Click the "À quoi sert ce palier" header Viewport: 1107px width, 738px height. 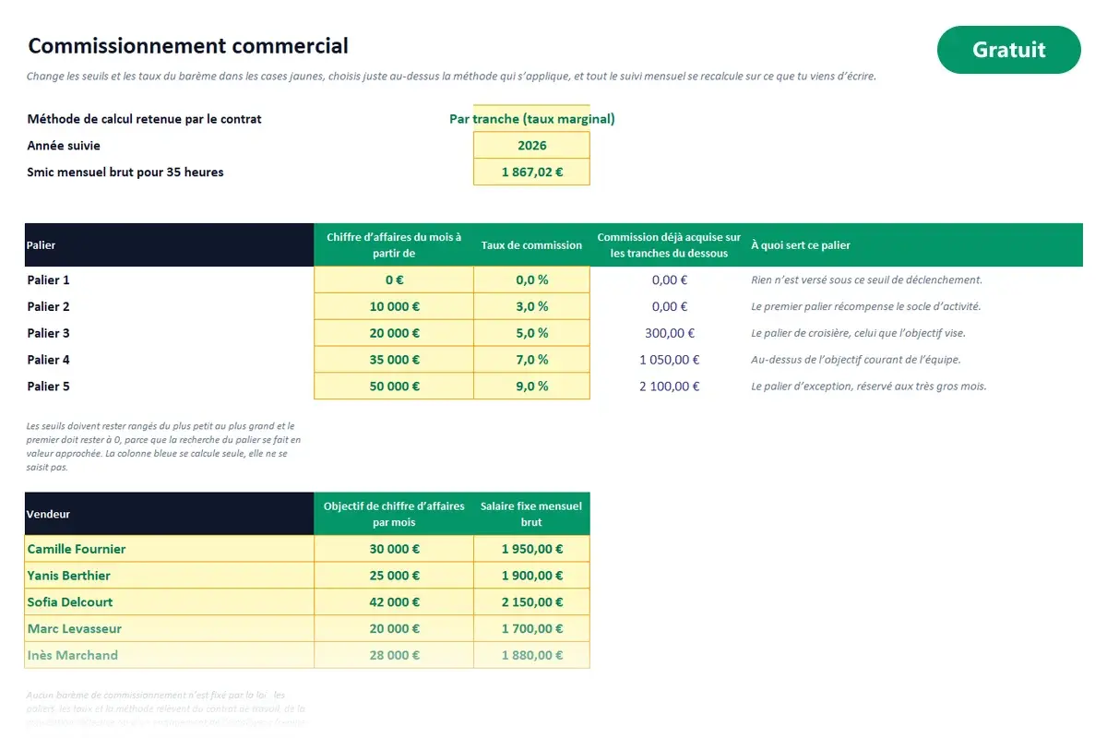915,245
